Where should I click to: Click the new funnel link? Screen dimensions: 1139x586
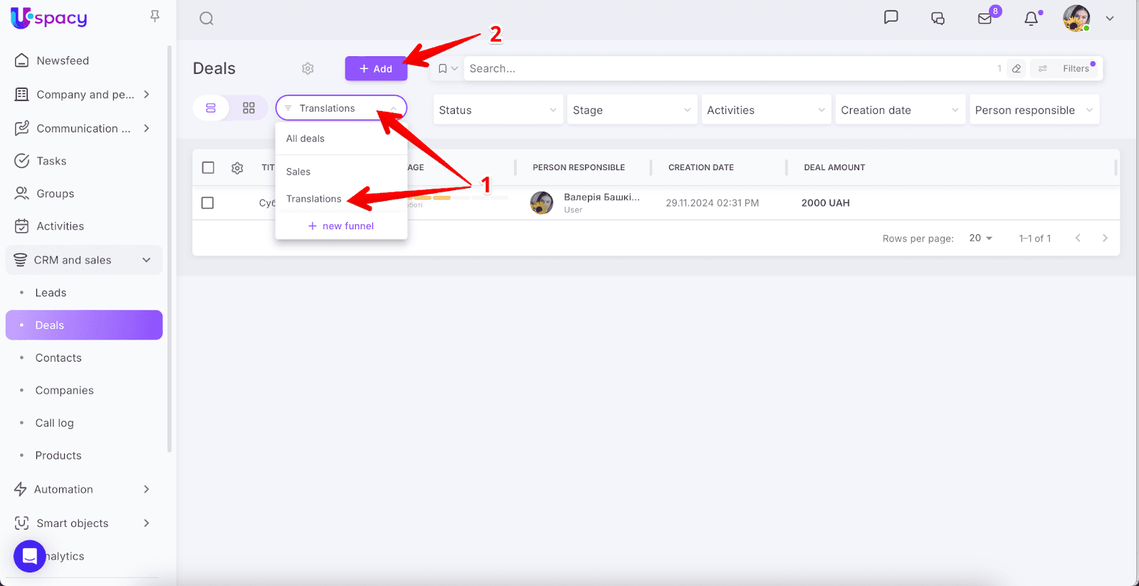[341, 226]
